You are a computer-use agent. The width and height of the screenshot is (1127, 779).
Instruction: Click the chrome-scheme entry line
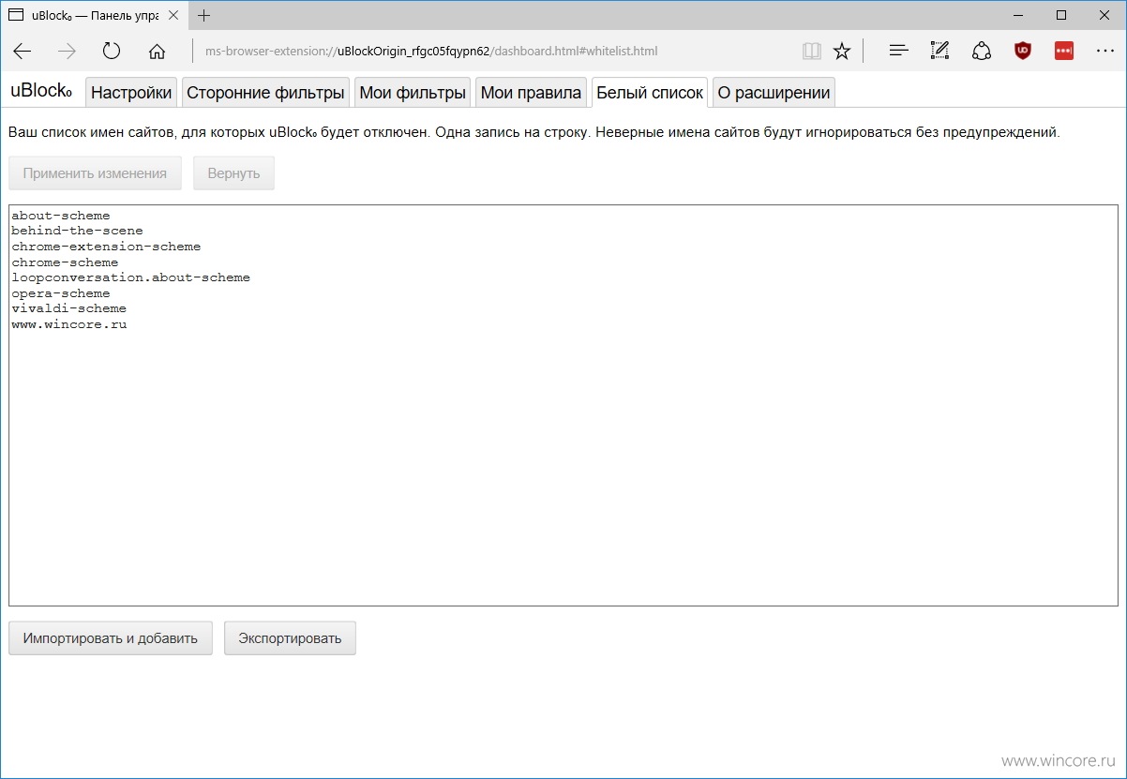click(65, 262)
